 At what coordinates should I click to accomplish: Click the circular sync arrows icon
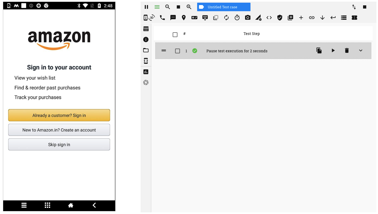pos(226,18)
